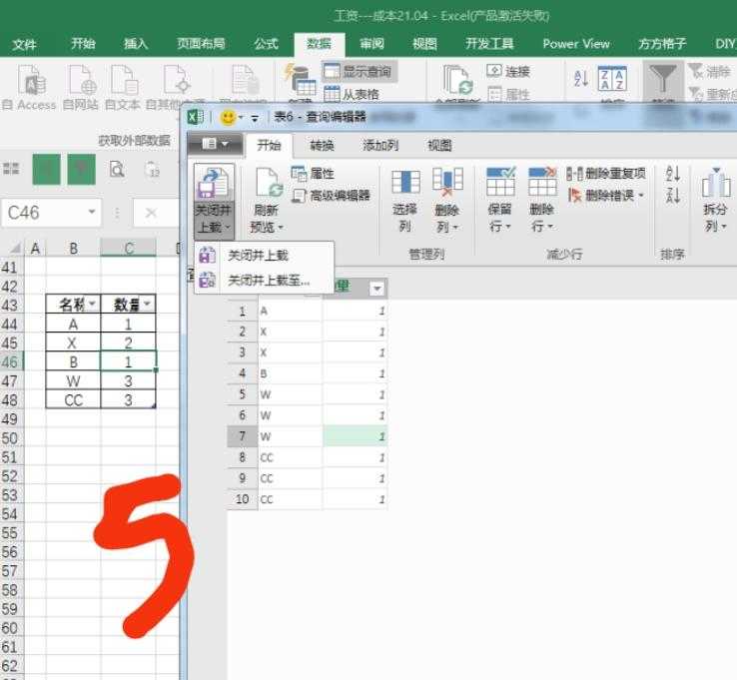Open the 名称 column filter dropdown
This screenshot has height=680, width=737.
pyautogui.click(x=92, y=304)
